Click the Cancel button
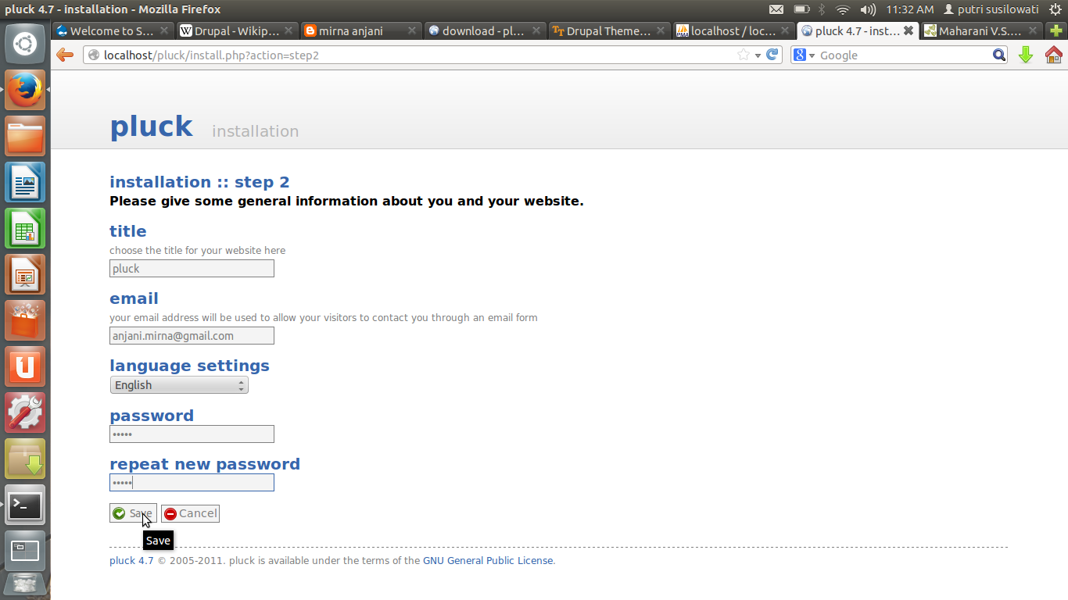 pos(190,513)
